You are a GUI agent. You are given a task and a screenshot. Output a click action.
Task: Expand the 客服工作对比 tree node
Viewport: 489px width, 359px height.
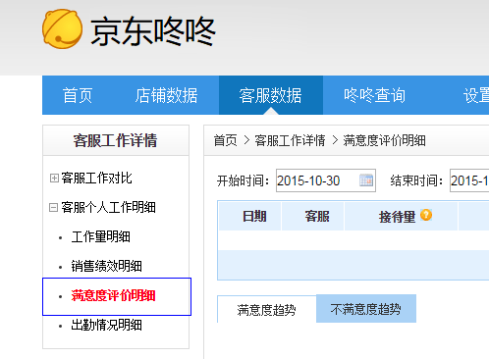click(54, 179)
